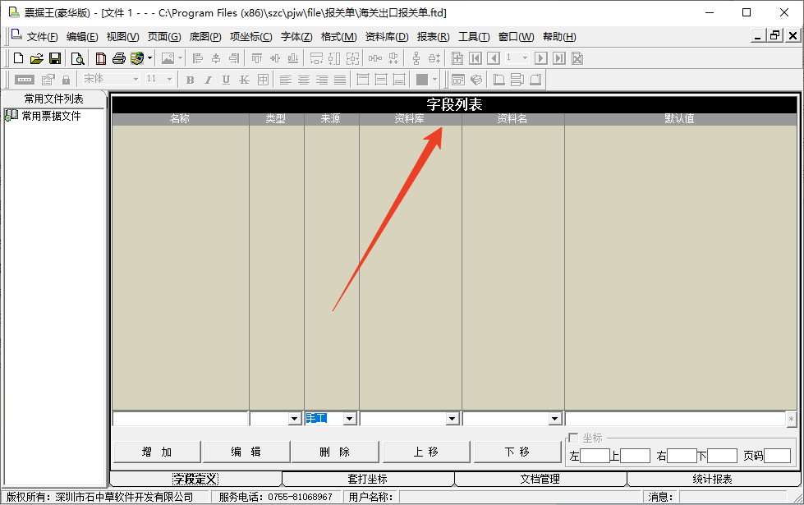This screenshot has width=804, height=505.
Task: Open a file with the folder icon
Action: click(36, 58)
